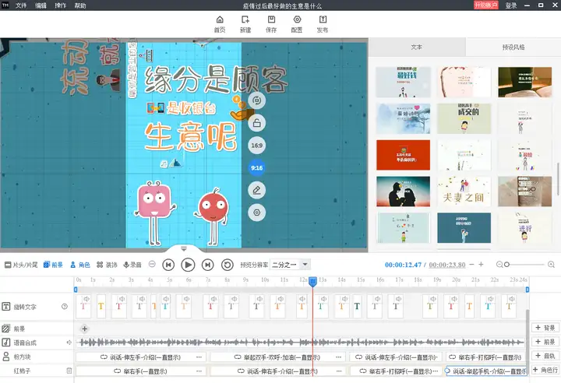Viewport: 561px width, 383px height.
Task: Increase duration with plus beside total time
Action: 481,265
